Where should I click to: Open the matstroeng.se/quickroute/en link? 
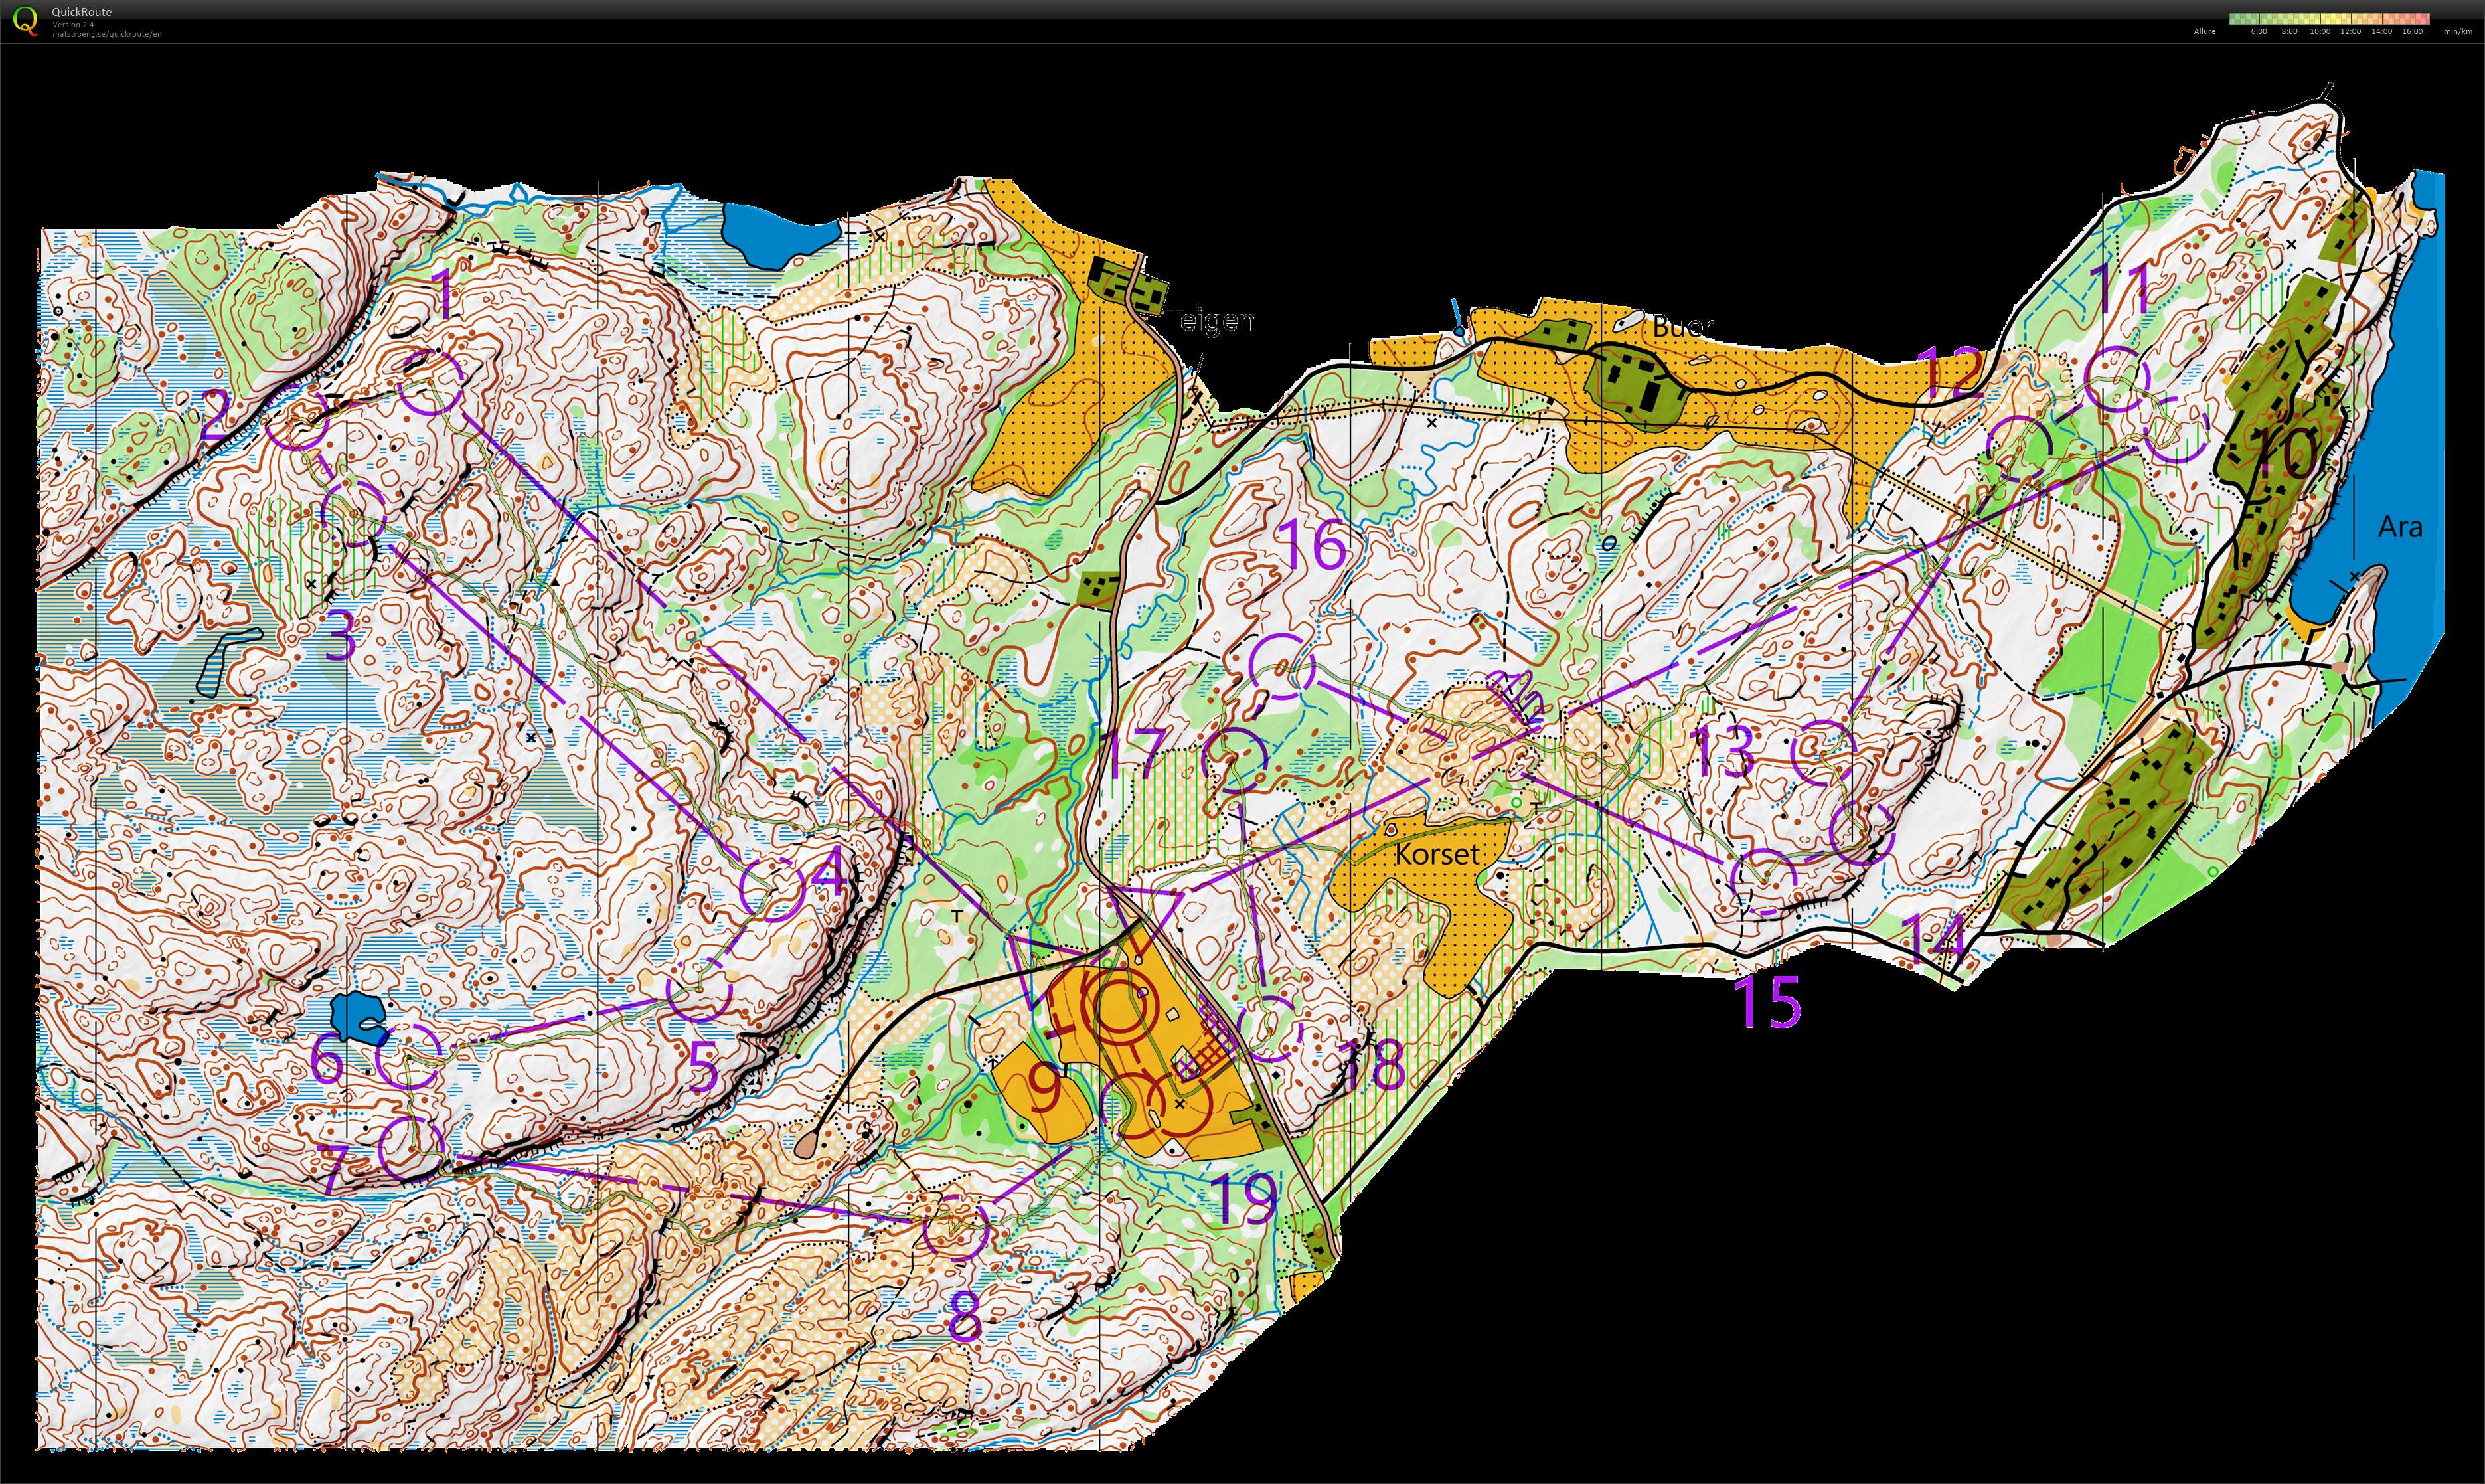107,34
